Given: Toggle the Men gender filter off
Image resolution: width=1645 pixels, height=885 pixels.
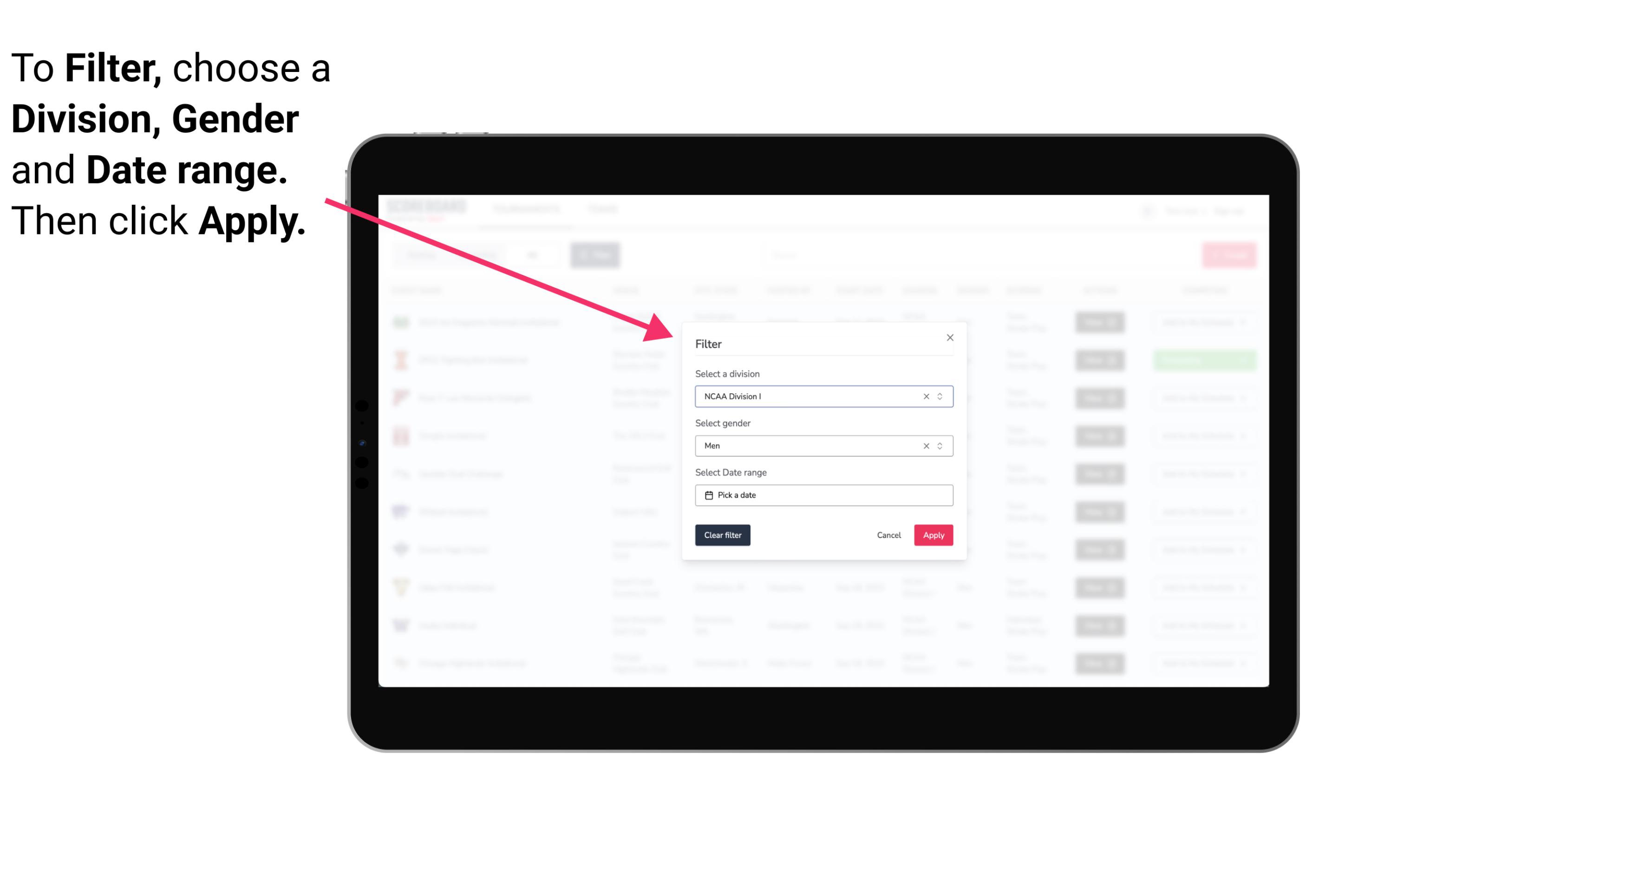Looking at the screenshot, I should 923,446.
